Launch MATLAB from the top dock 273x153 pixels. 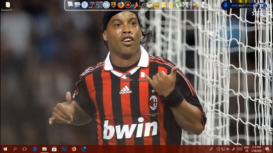(135, 5)
